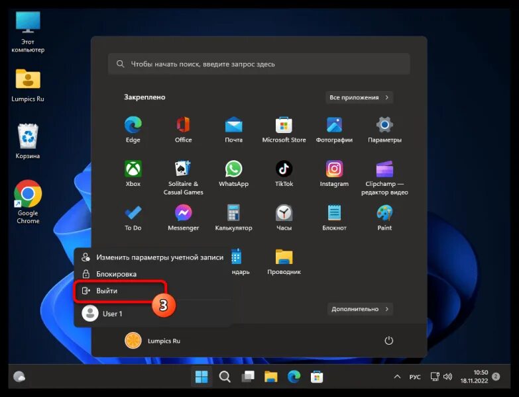
Task: Launch Office from pinned apps
Action: click(183, 129)
